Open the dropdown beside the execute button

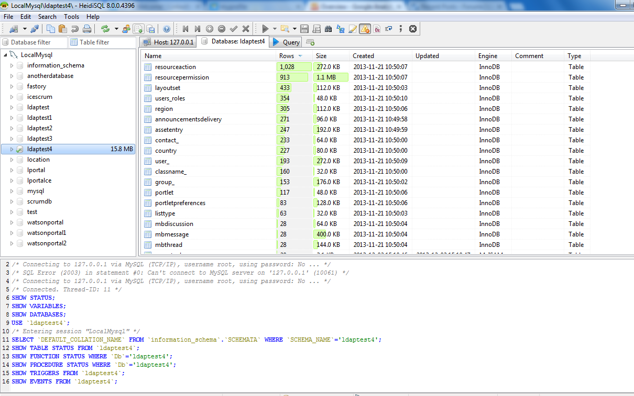(x=275, y=29)
